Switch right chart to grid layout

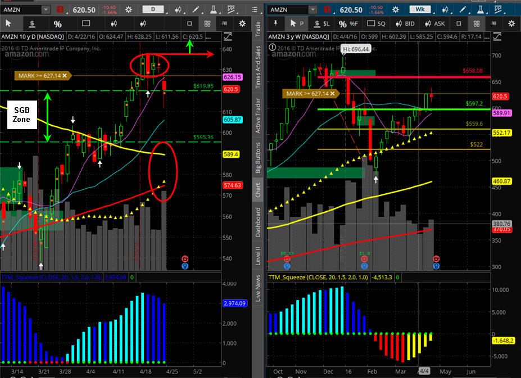(x=477, y=24)
